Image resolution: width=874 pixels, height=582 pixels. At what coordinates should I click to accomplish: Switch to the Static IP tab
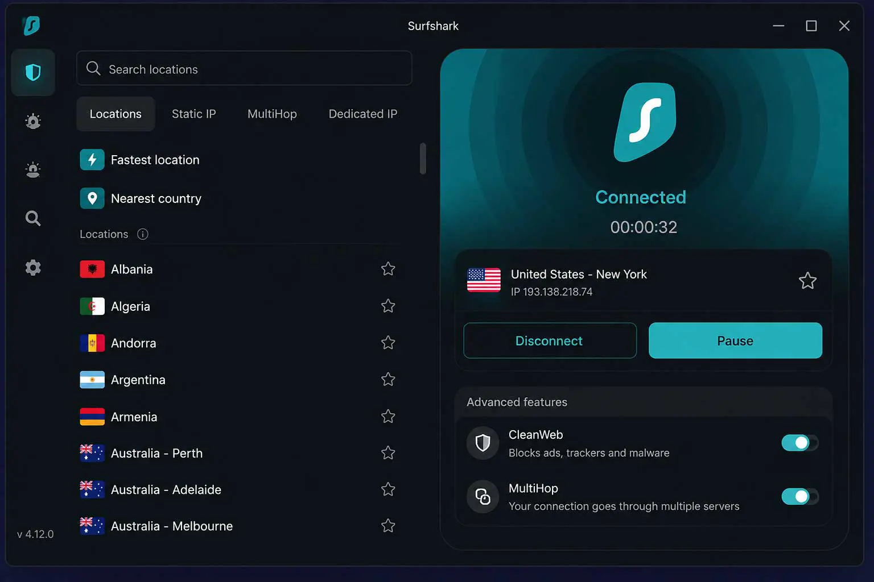194,114
